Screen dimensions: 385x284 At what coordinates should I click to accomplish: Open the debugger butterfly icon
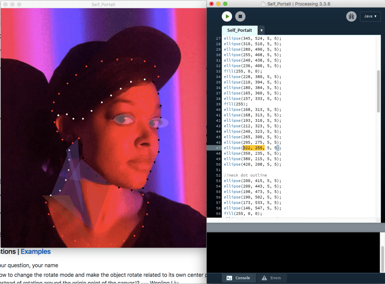(351, 16)
